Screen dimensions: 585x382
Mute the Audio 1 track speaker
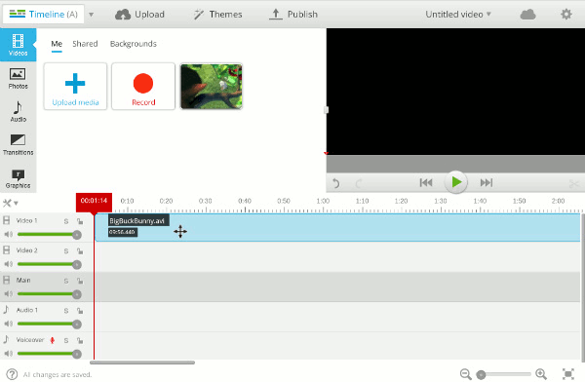[x=8, y=324]
